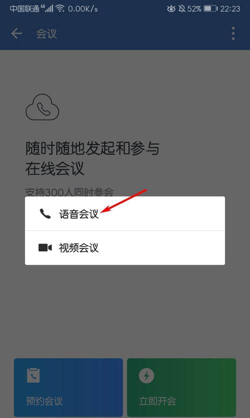The height and width of the screenshot is (418, 250).
Task: Select 视频会议 menu option
Action: click(x=124, y=248)
